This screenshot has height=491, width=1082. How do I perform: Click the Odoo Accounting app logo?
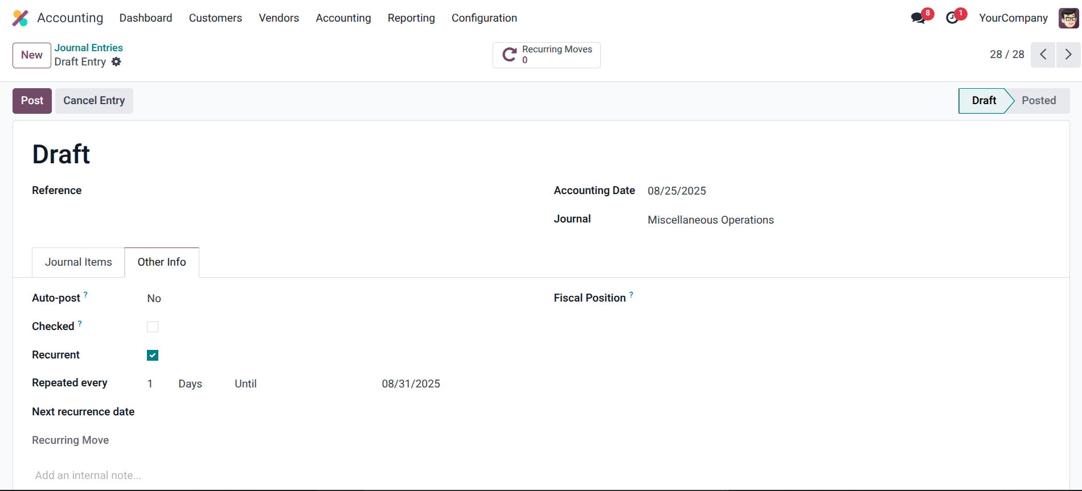pyautogui.click(x=20, y=18)
